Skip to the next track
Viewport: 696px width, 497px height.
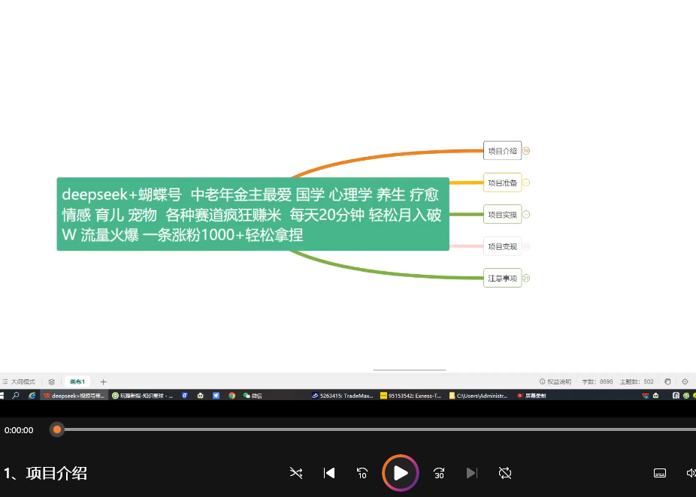click(x=472, y=473)
